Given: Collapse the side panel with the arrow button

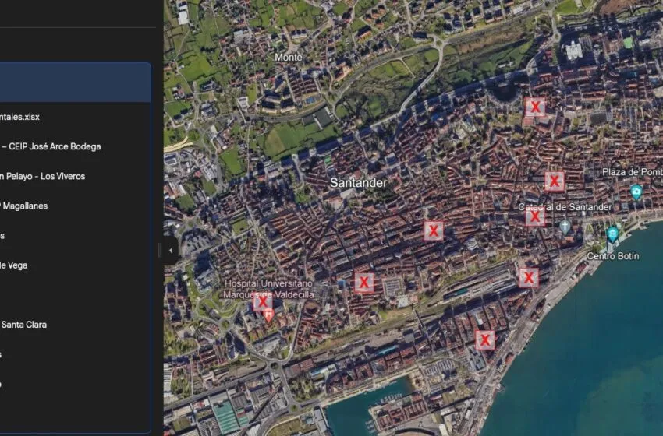Looking at the screenshot, I should [171, 251].
